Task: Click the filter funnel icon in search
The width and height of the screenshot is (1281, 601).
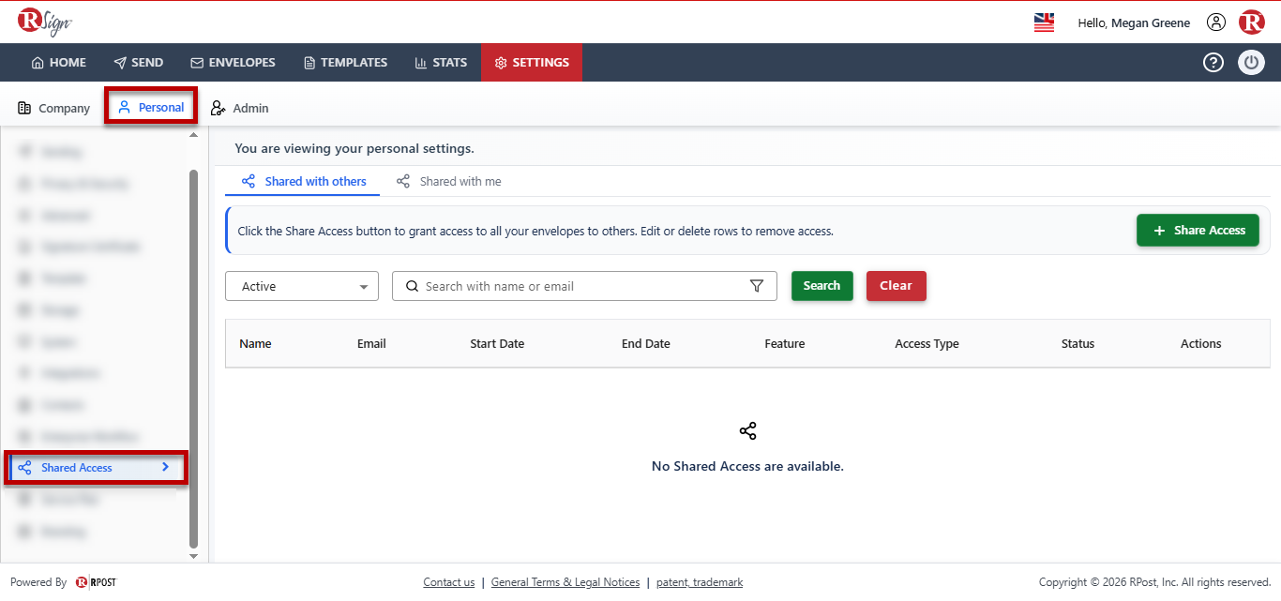Action: point(757,286)
